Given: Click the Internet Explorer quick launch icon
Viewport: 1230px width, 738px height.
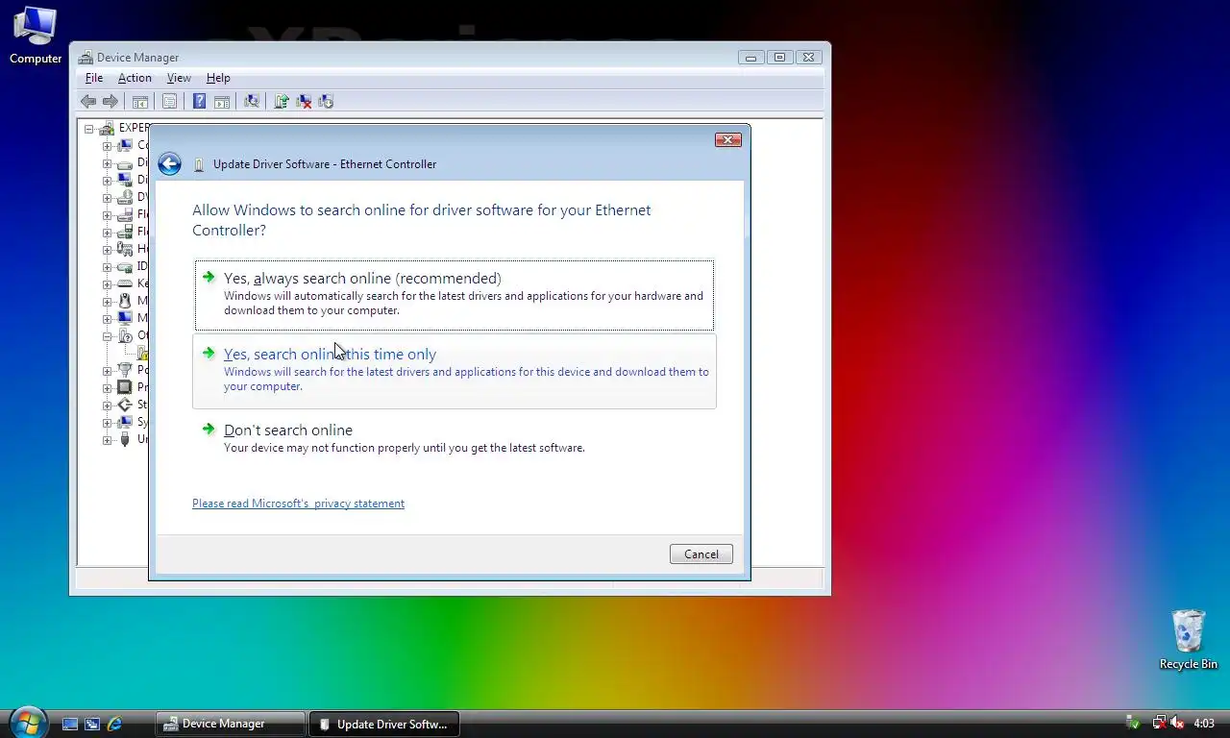Looking at the screenshot, I should coord(114,724).
